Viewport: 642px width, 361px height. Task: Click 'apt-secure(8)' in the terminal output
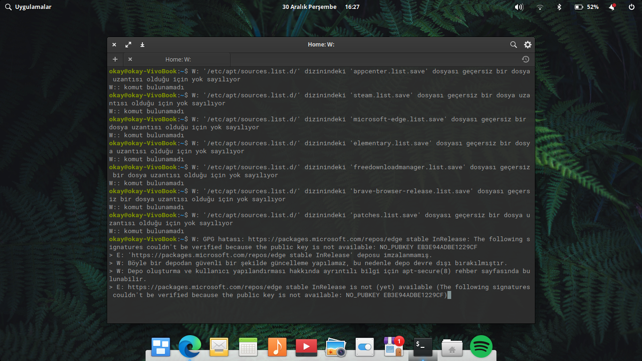(x=427, y=271)
